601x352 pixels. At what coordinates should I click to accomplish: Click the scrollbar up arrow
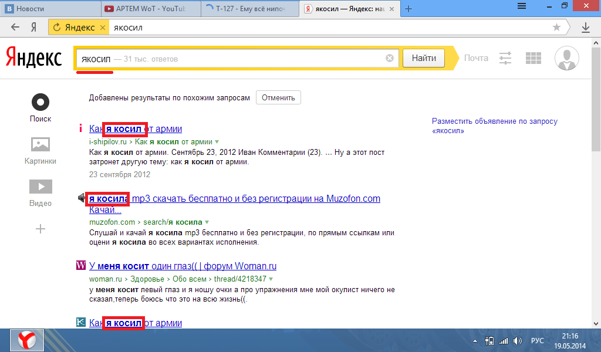point(596,42)
